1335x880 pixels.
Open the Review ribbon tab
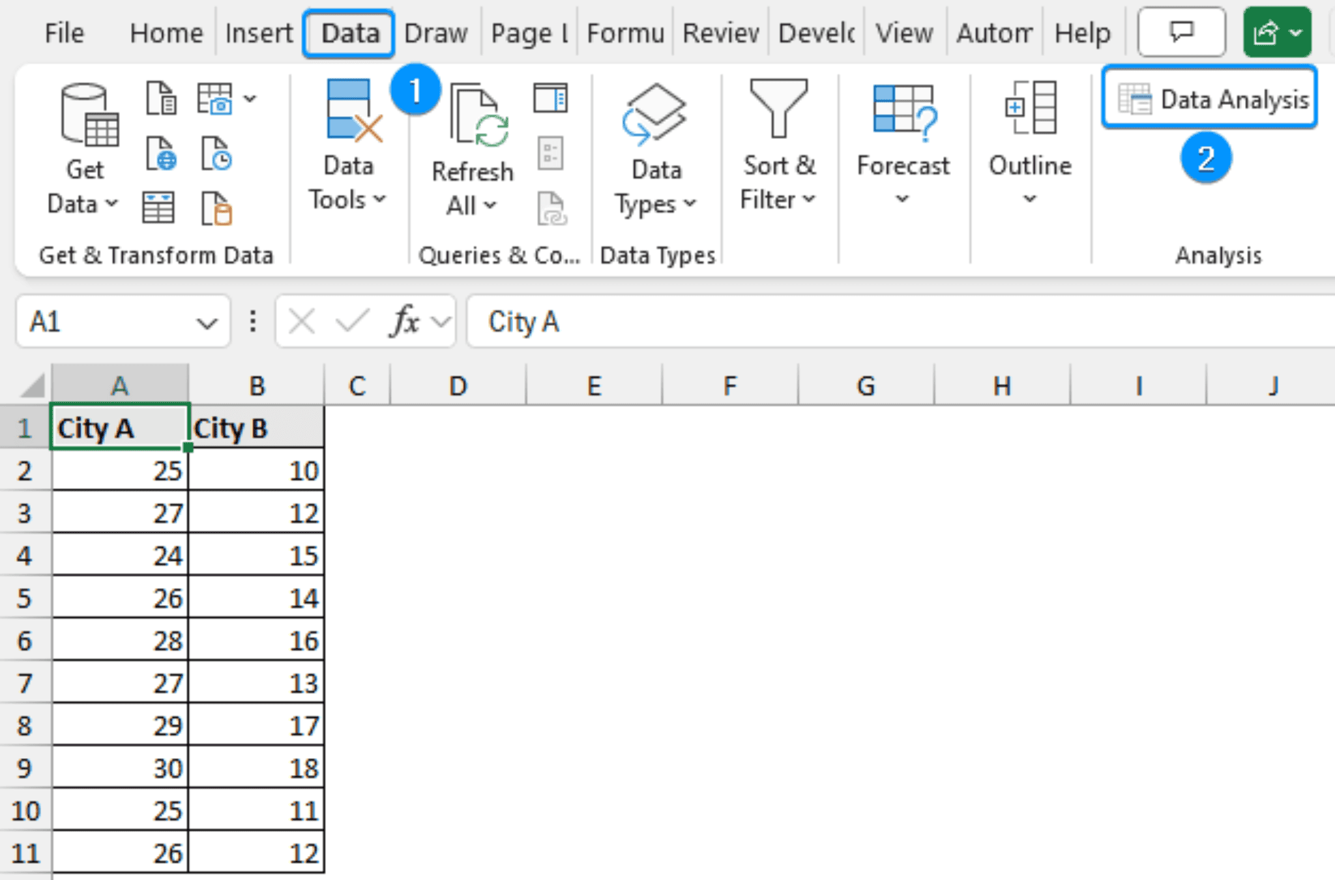[x=719, y=31]
